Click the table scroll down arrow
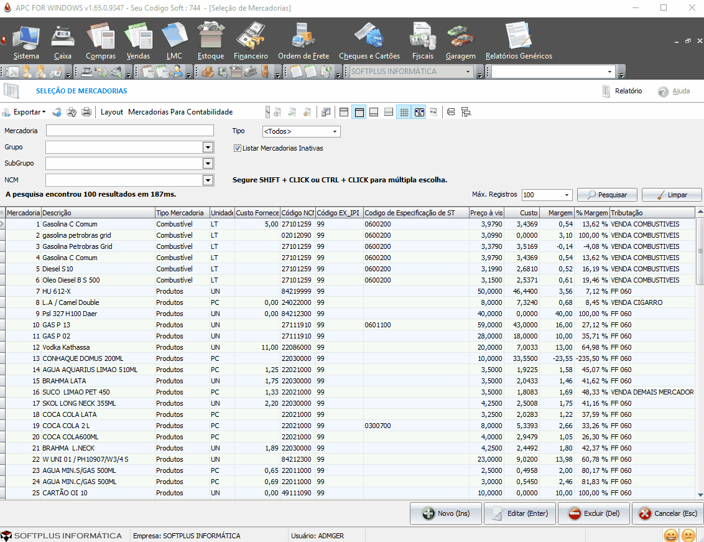704x542 pixels. click(x=700, y=495)
